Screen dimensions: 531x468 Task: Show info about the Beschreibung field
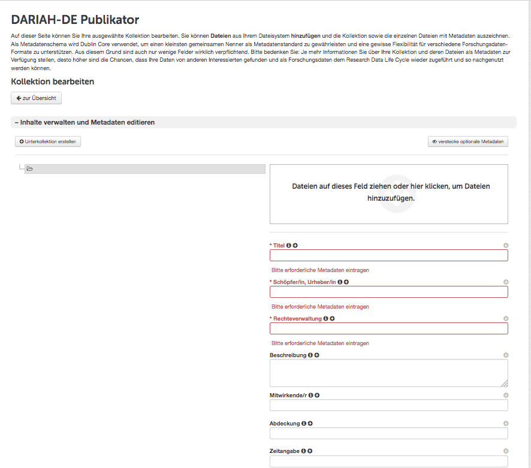pyautogui.click(x=310, y=355)
